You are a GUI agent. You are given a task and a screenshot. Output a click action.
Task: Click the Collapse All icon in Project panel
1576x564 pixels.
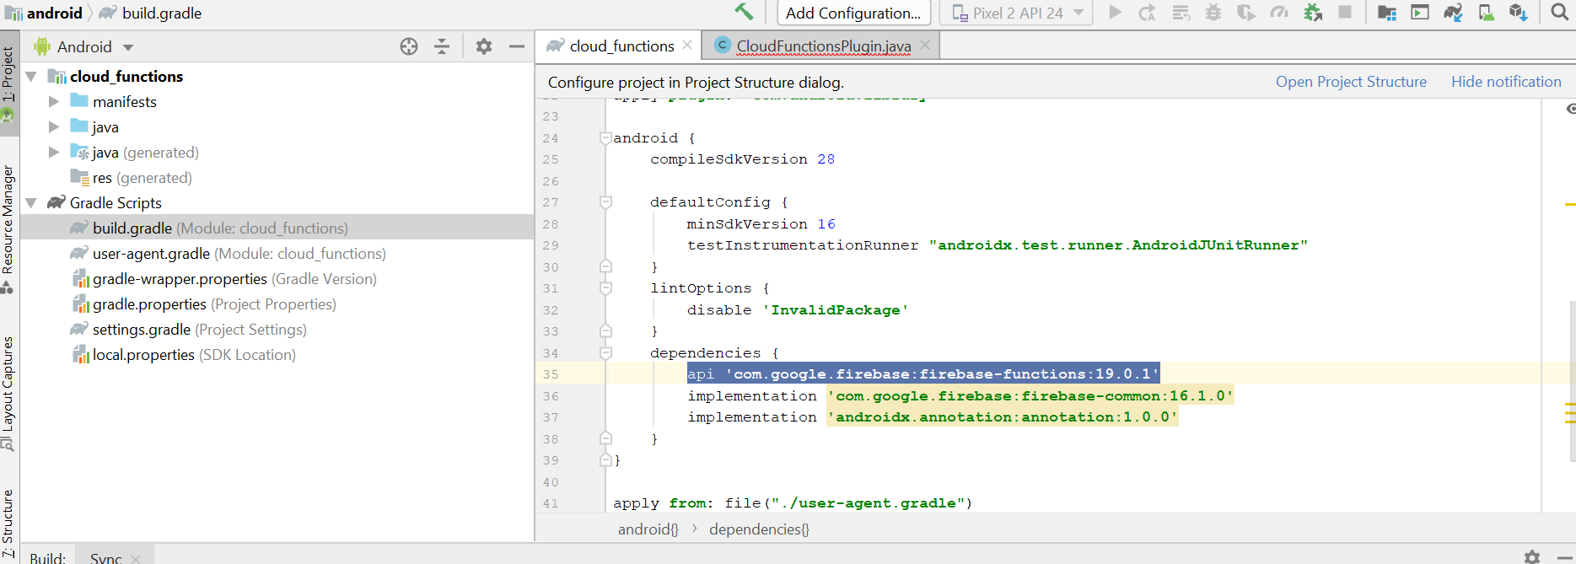click(x=442, y=47)
